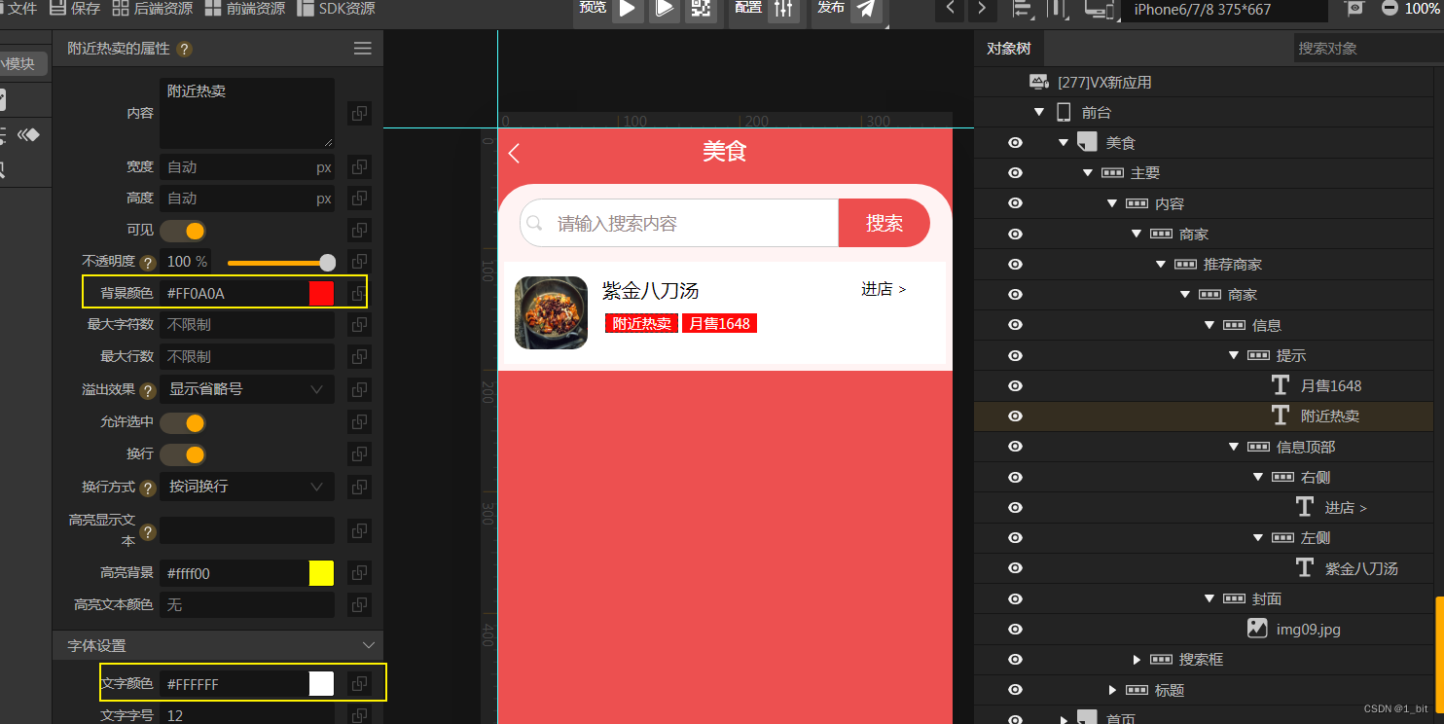
Task: Toggle the 可见 switch
Action: [183, 231]
